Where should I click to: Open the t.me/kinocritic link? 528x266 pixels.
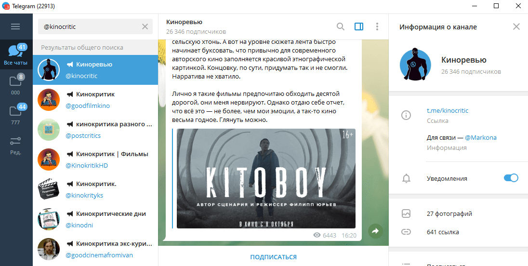[x=447, y=110]
